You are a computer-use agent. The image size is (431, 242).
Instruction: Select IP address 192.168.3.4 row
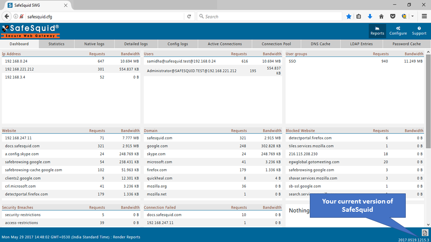pyautogui.click(x=71, y=77)
